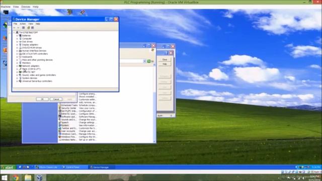Click the Go button in Control Panel
This screenshot has height=181, width=322.
pyautogui.click(x=150, y=61)
